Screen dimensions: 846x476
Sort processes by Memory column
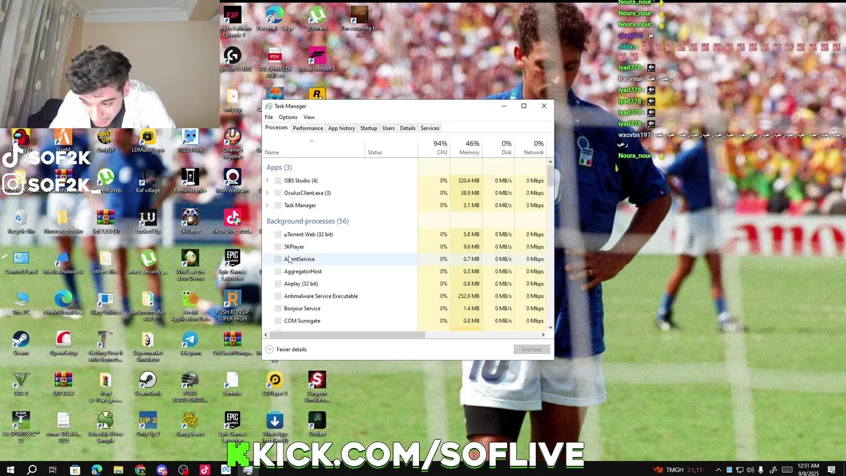coord(467,147)
